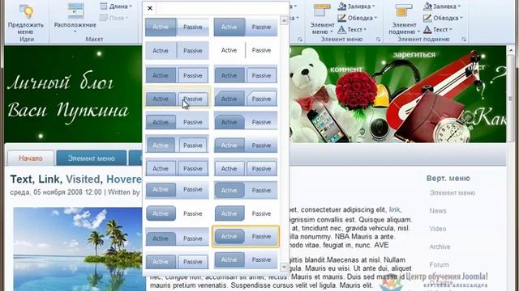The height and width of the screenshot is (291, 519).
Task: Open the Поля dropdown
Action: point(114,18)
